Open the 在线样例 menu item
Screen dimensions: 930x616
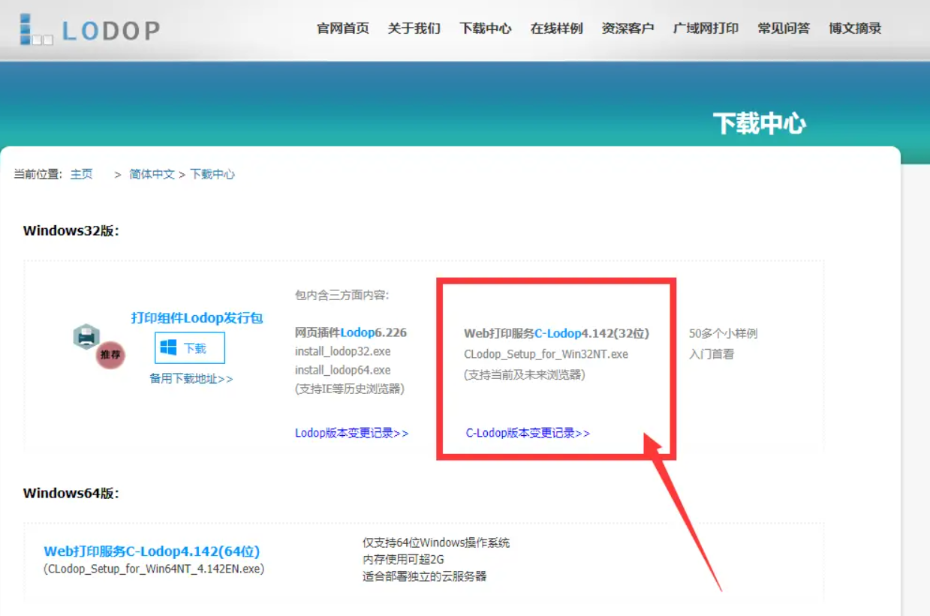(x=557, y=29)
